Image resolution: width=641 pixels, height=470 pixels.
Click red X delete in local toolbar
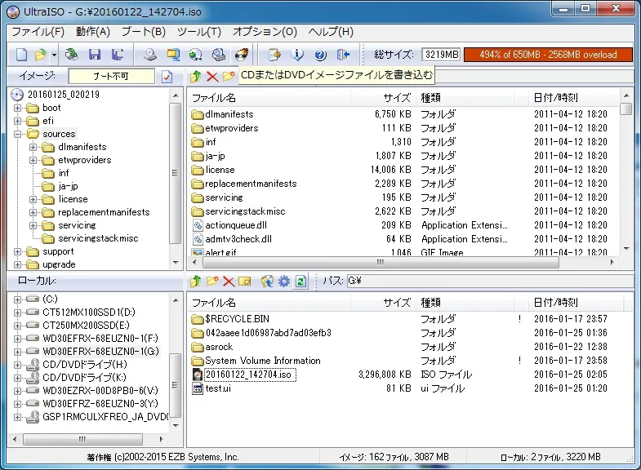click(229, 282)
